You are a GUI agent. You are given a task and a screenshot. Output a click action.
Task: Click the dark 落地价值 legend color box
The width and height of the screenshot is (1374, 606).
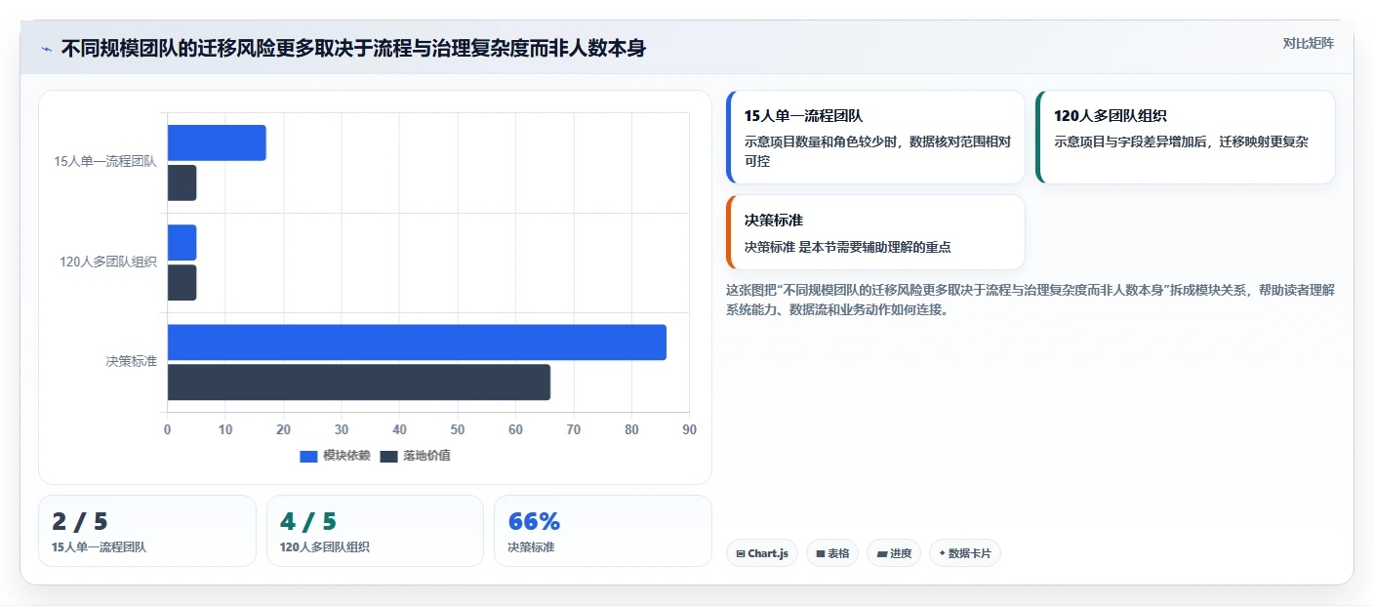point(388,457)
